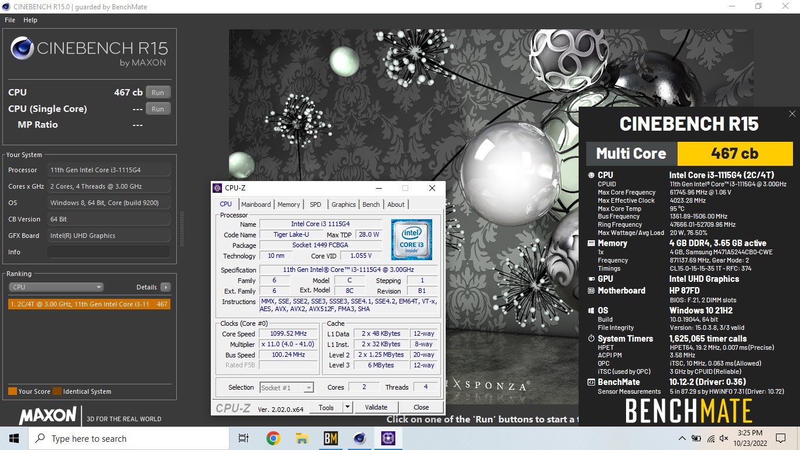Image resolution: width=800 pixels, height=450 pixels.
Task: Open the notification center icon
Action: click(x=780, y=438)
